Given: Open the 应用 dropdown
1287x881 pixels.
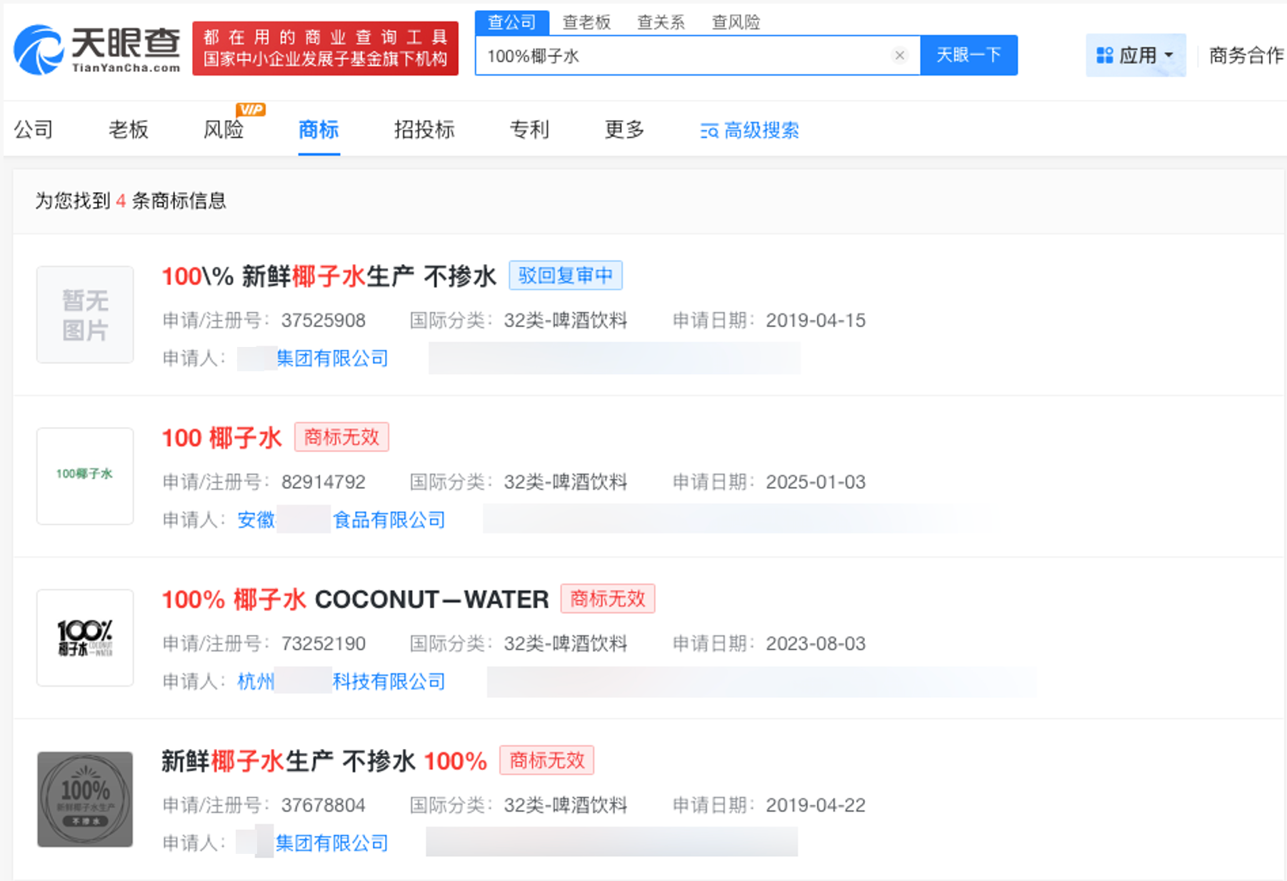Looking at the screenshot, I should [x=1136, y=54].
